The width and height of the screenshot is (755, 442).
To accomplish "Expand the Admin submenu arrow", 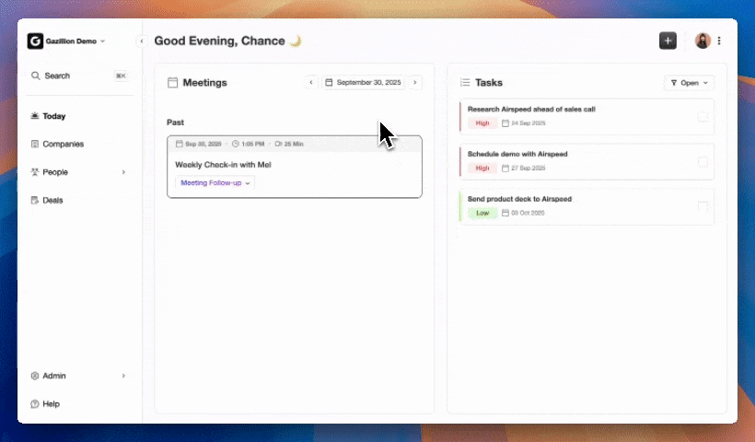I will (123, 376).
